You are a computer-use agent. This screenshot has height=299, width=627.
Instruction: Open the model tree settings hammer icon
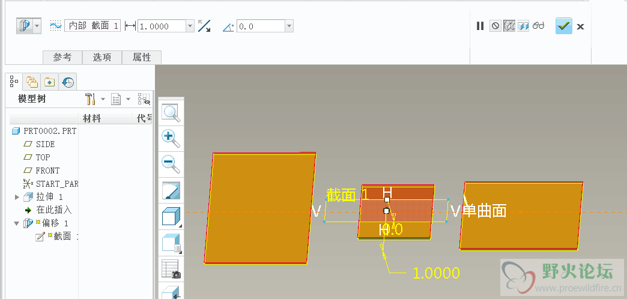pos(90,98)
